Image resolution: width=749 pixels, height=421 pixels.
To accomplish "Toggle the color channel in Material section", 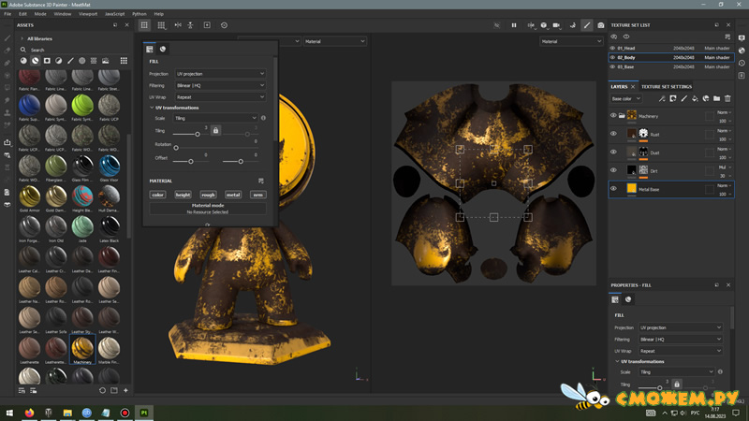I will pyautogui.click(x=157, y=195).
